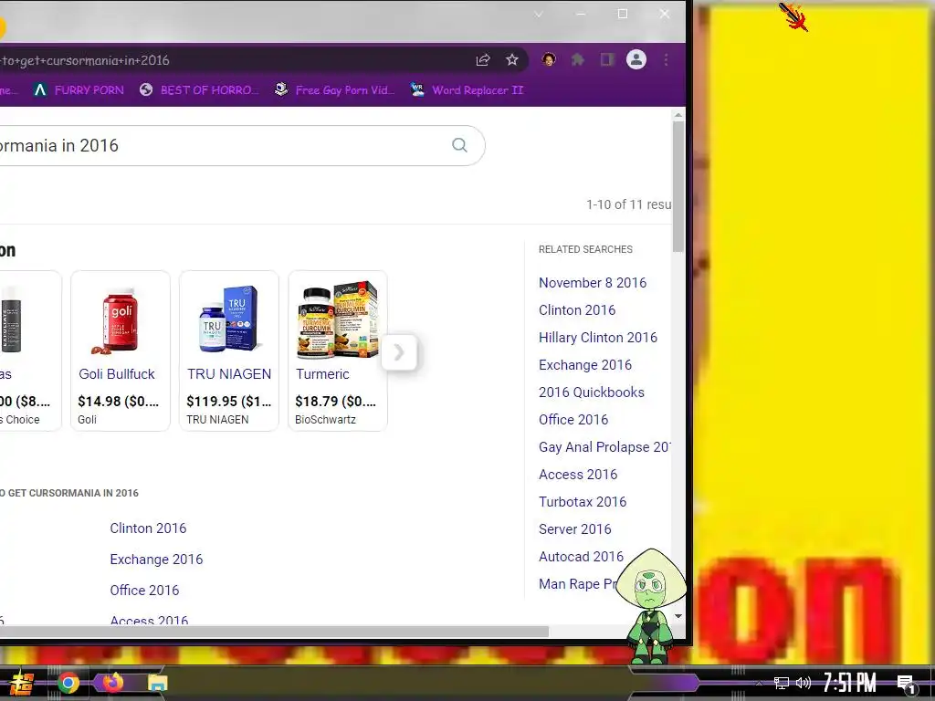Open File Explorer from the taskbar
The height and width of the screenshot is (701, 935).
(157, 683)
